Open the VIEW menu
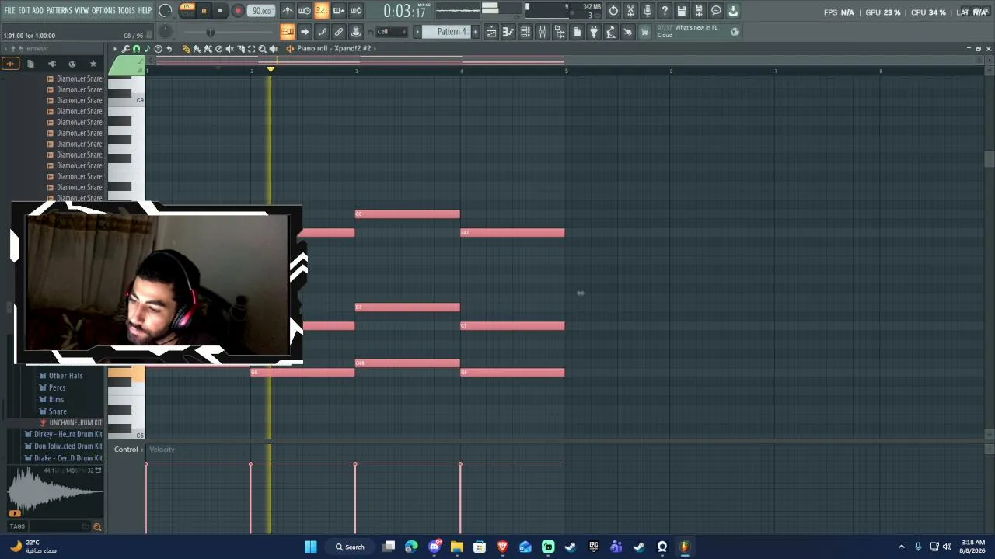This screenshot has width=995, height=559. tap(82, 10)
